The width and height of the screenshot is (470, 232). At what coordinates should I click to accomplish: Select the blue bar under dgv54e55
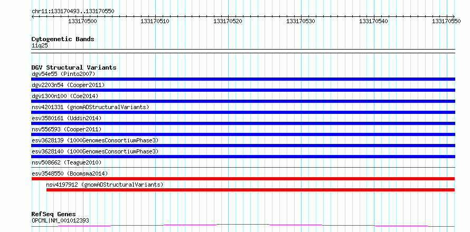coord(243,79)
